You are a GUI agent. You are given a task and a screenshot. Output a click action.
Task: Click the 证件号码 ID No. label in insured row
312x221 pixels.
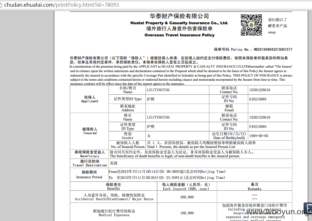(229, 127)
